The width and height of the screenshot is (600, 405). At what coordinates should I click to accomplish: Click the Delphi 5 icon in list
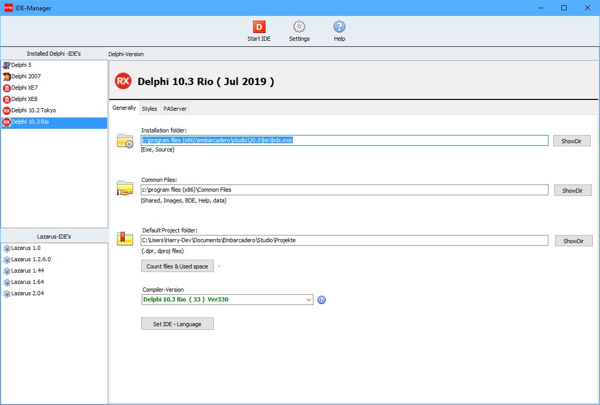(x=7, y=65)
